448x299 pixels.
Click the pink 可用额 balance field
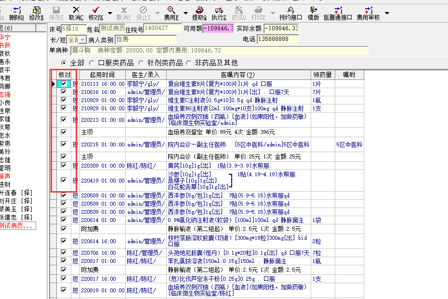coord(219,28)
